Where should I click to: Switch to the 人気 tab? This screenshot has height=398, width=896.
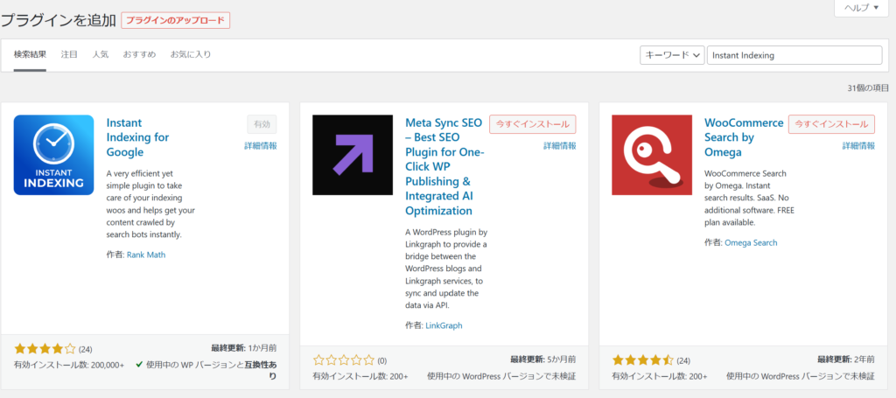click(101, 55)
